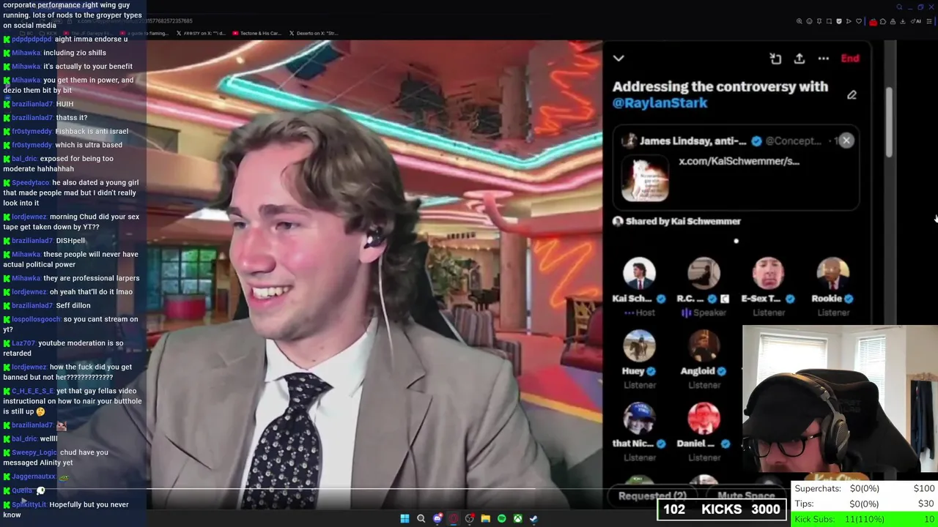Screen dimensions: 938x527
Task: Select Huey listener avatar
Action: click(639, 346)
